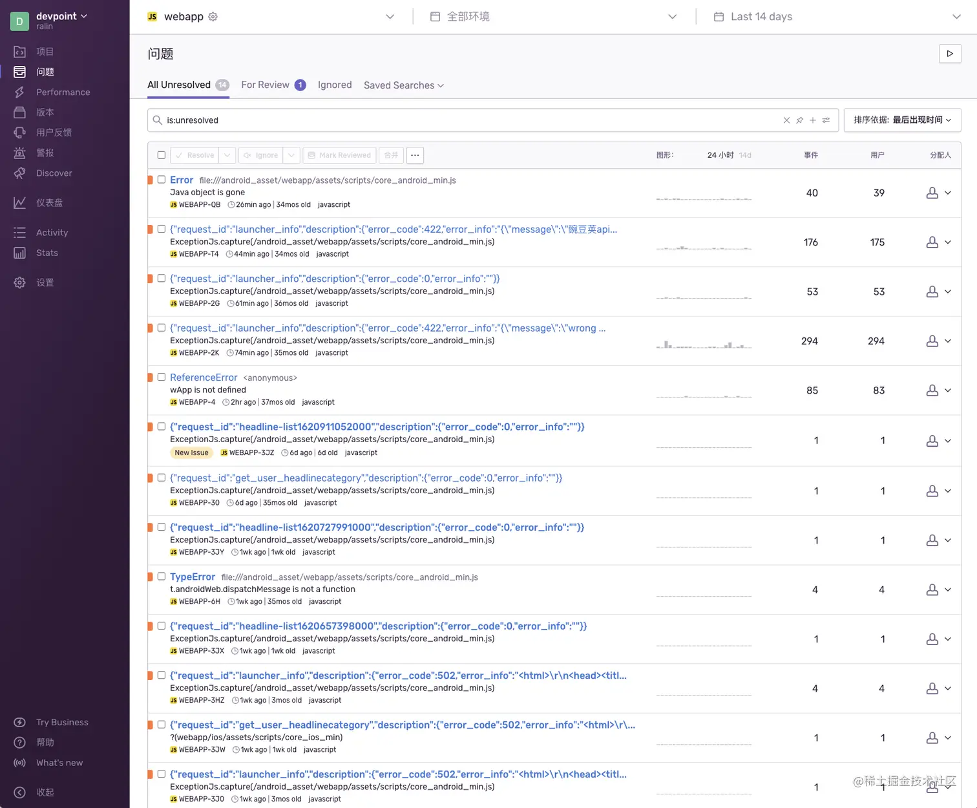Click the WEBAPP-3HZ short ID

click(202, 700)
